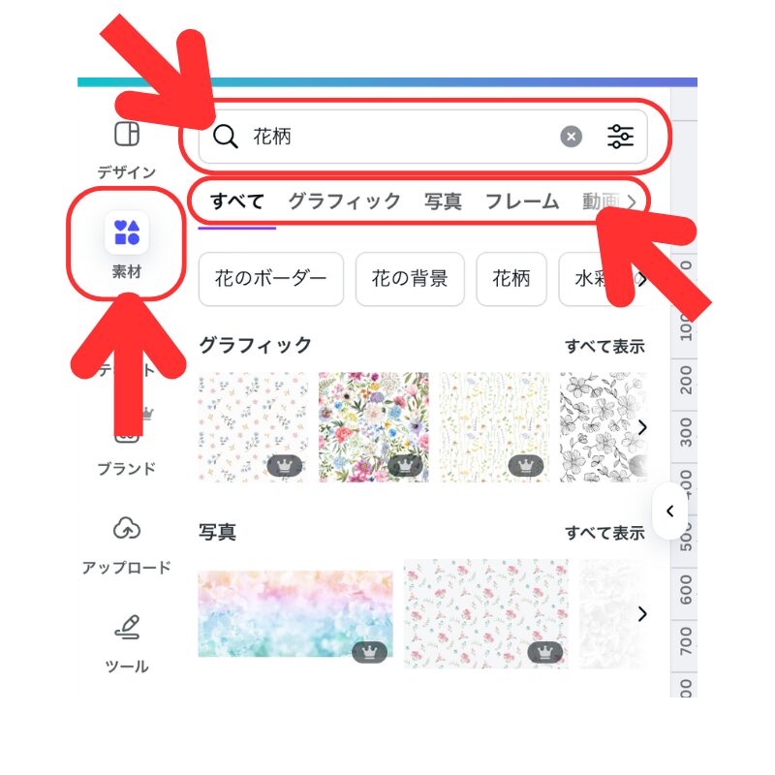The image size is (775, 775).
Task: Expand more category tabs with the chevron
Action: click(x=632, y=201)
